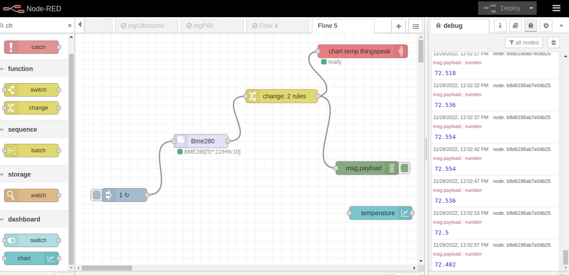Click the add new flow plus icon

click(x=398, y=26)
